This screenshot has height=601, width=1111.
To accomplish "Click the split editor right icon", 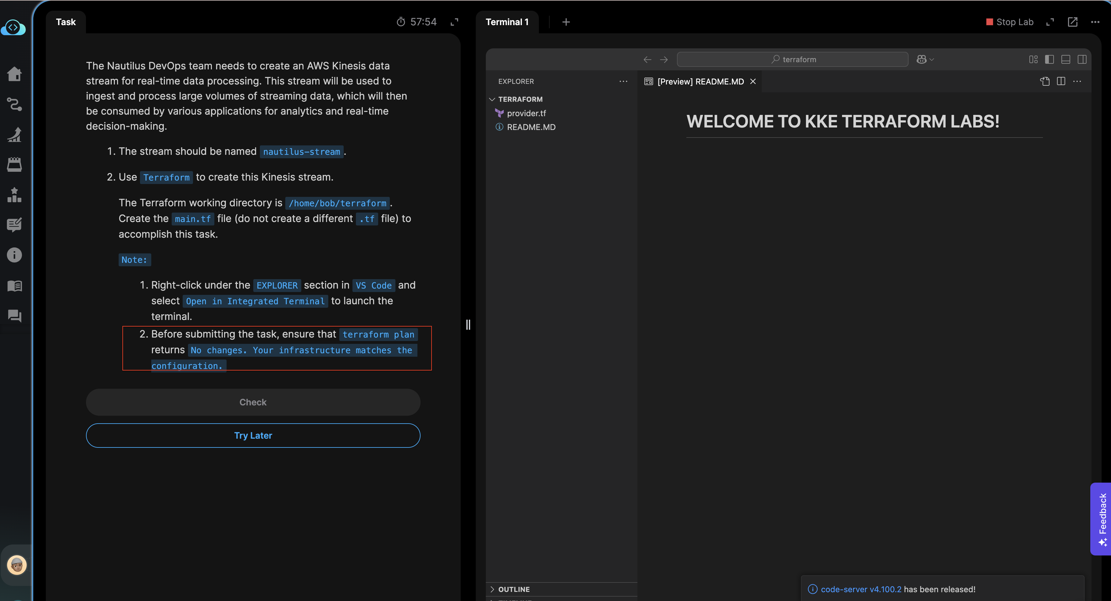I will click(1061, 81).
